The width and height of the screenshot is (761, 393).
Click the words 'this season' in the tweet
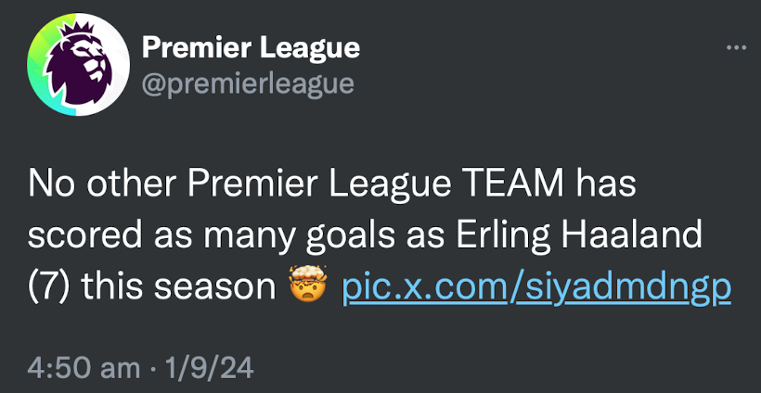178,287
